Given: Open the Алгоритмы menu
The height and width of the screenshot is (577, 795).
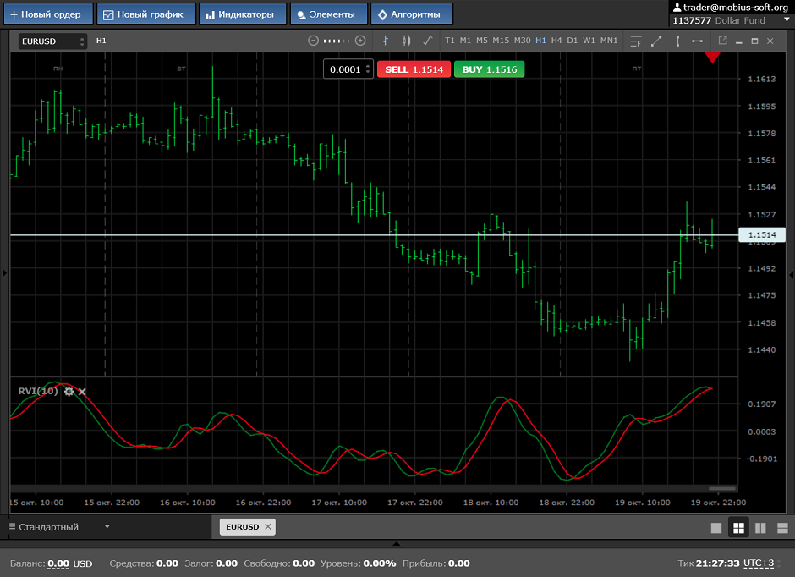Looking at the screenshot, I should (x=412, y=14).
